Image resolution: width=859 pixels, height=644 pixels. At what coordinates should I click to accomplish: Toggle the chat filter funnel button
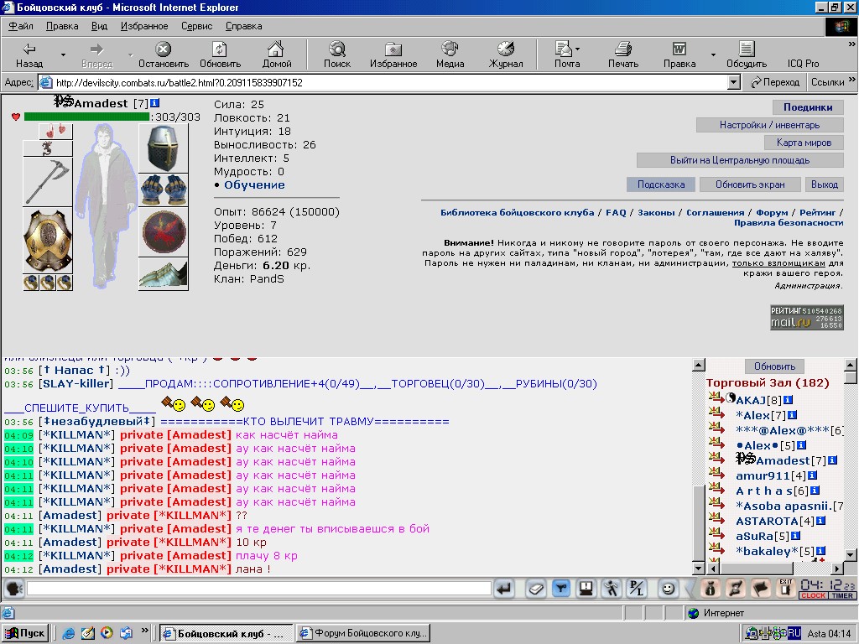560,589
